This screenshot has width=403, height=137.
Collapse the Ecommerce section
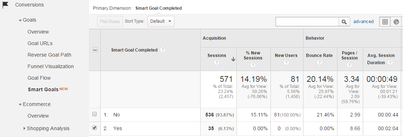pos(20,105)
